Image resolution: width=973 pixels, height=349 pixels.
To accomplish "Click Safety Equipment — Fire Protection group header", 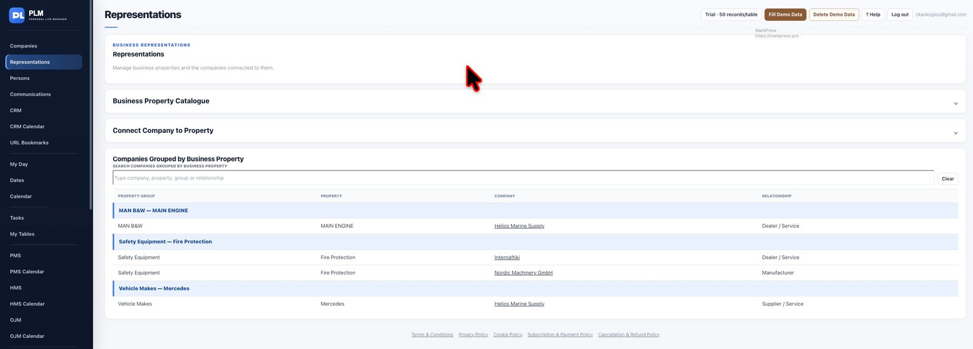I will click(535, 242).
